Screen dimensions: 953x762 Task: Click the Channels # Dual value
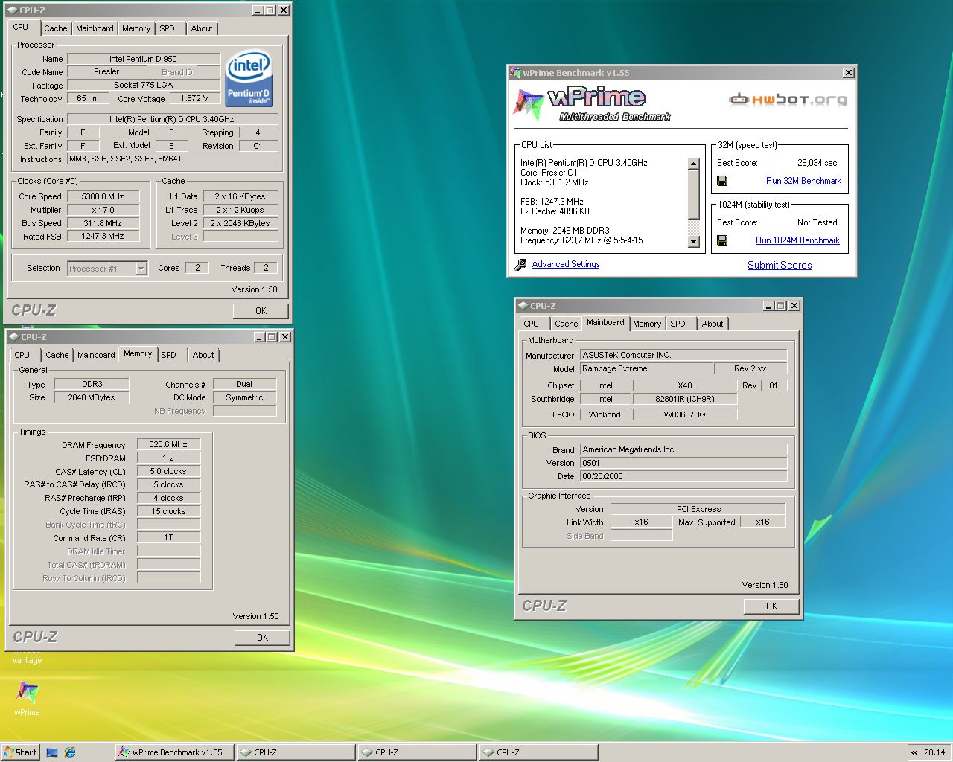click(x=244, y=384)
